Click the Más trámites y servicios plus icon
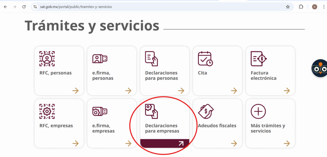 point(258,111)
